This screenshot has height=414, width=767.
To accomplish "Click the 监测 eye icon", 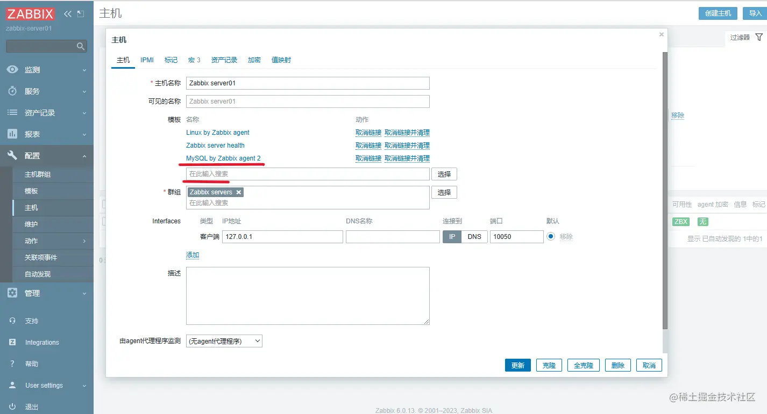I will (12, 70).
